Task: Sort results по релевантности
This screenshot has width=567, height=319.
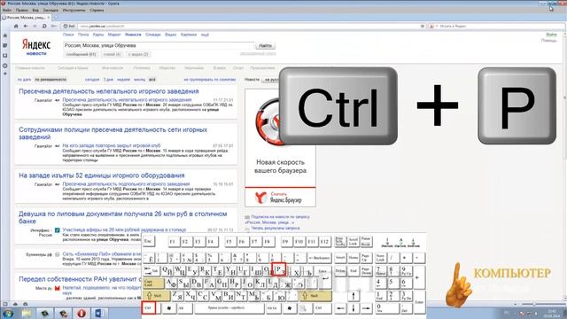Action: tap(50, 79)
